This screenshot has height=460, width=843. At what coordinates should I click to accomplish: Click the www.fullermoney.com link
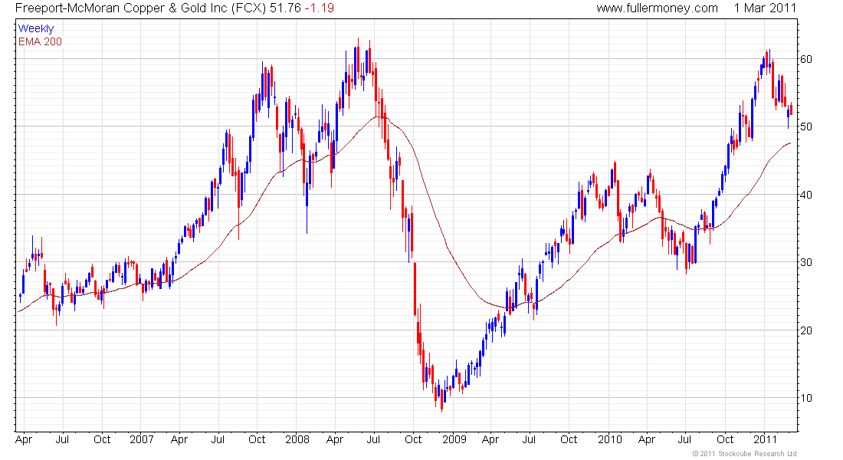pyautogui.click(x=657, y=8)
